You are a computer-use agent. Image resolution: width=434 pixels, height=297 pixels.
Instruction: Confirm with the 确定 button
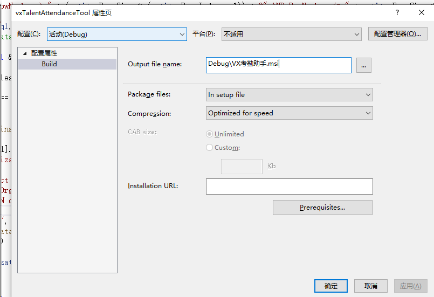331,286
